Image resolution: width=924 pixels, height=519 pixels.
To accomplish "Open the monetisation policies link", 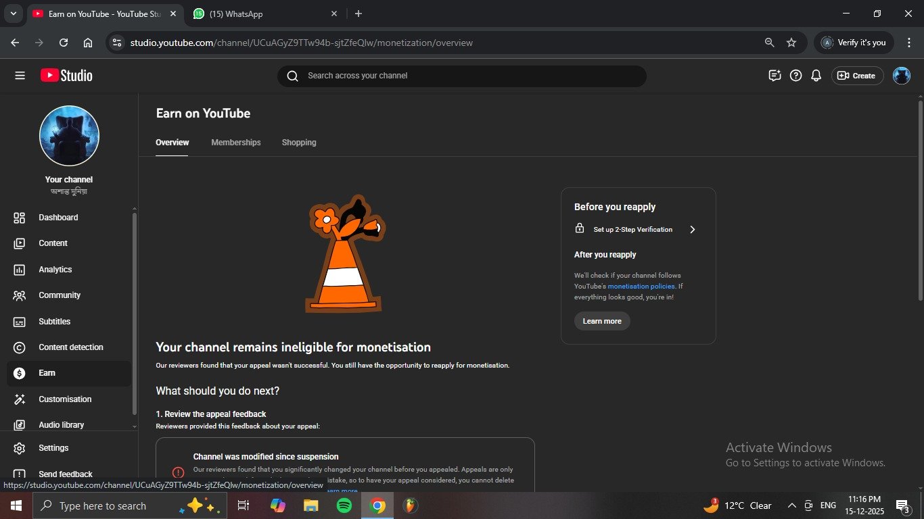I will [x=641, y=287].
